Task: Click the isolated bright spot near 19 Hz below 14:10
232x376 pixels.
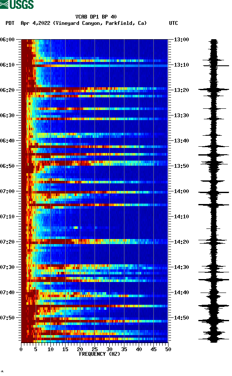Action: click(76, 227)
